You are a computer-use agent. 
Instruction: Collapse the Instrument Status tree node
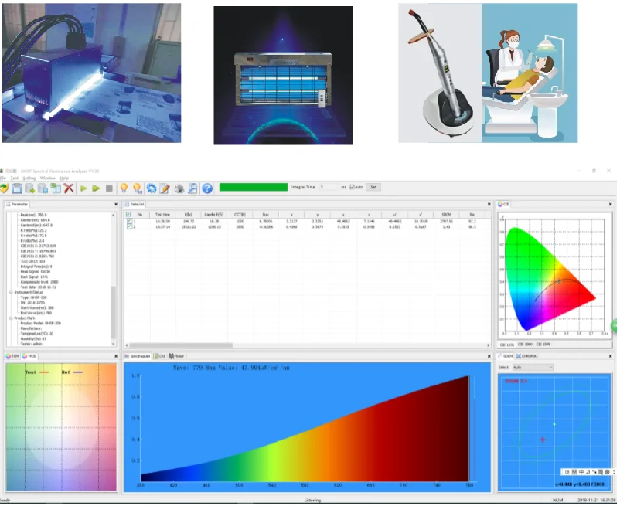(11, 292)
